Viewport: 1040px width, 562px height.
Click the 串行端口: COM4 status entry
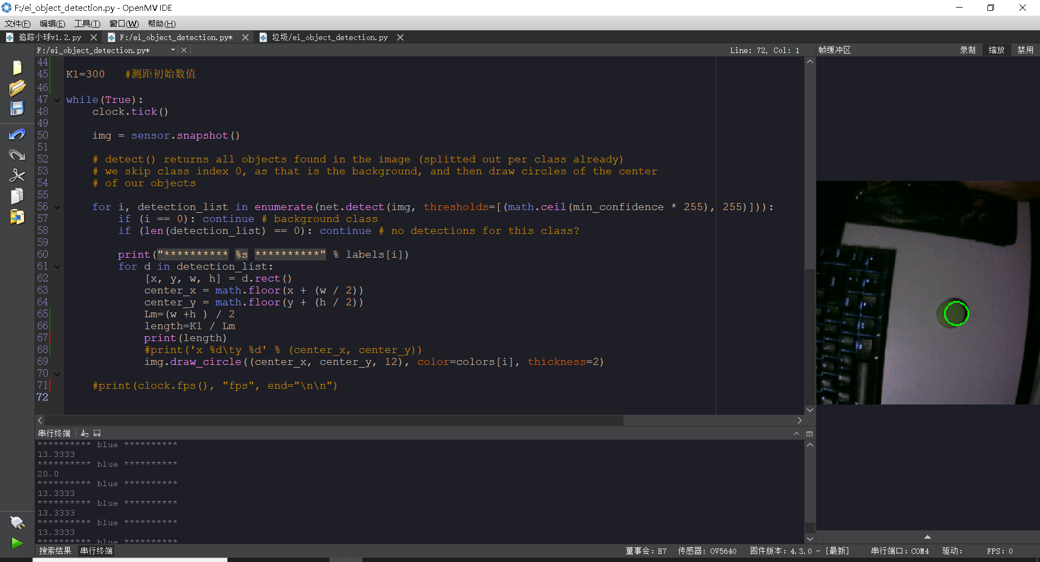900,551
